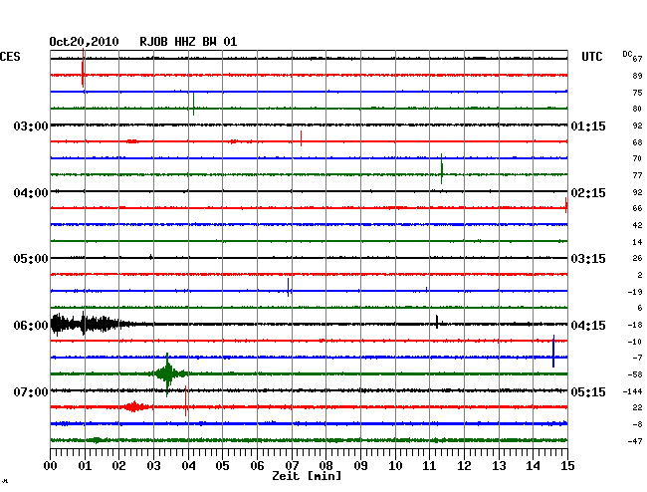
Task: Select DC offset value 14
Action: [637, 242]
